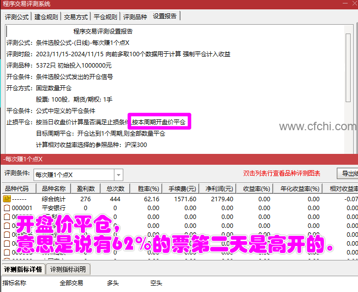Click the 双击列表行查看品种评测图表 red hint text
The width and height of the screenshot is (358, 292).
282,173
